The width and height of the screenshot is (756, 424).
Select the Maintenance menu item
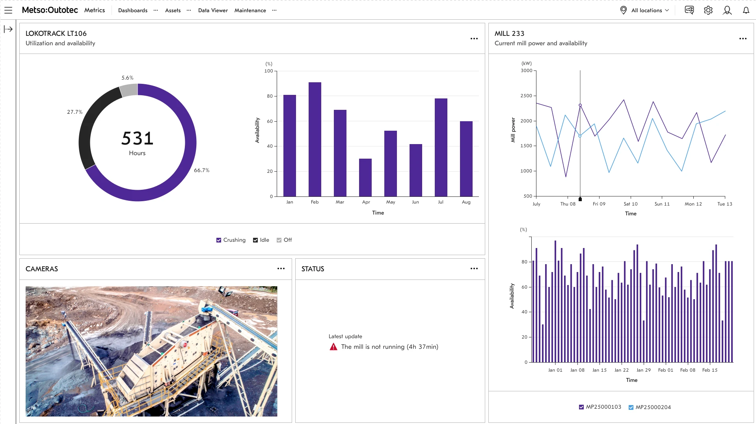pyautogui.click(x=250, y=10)
